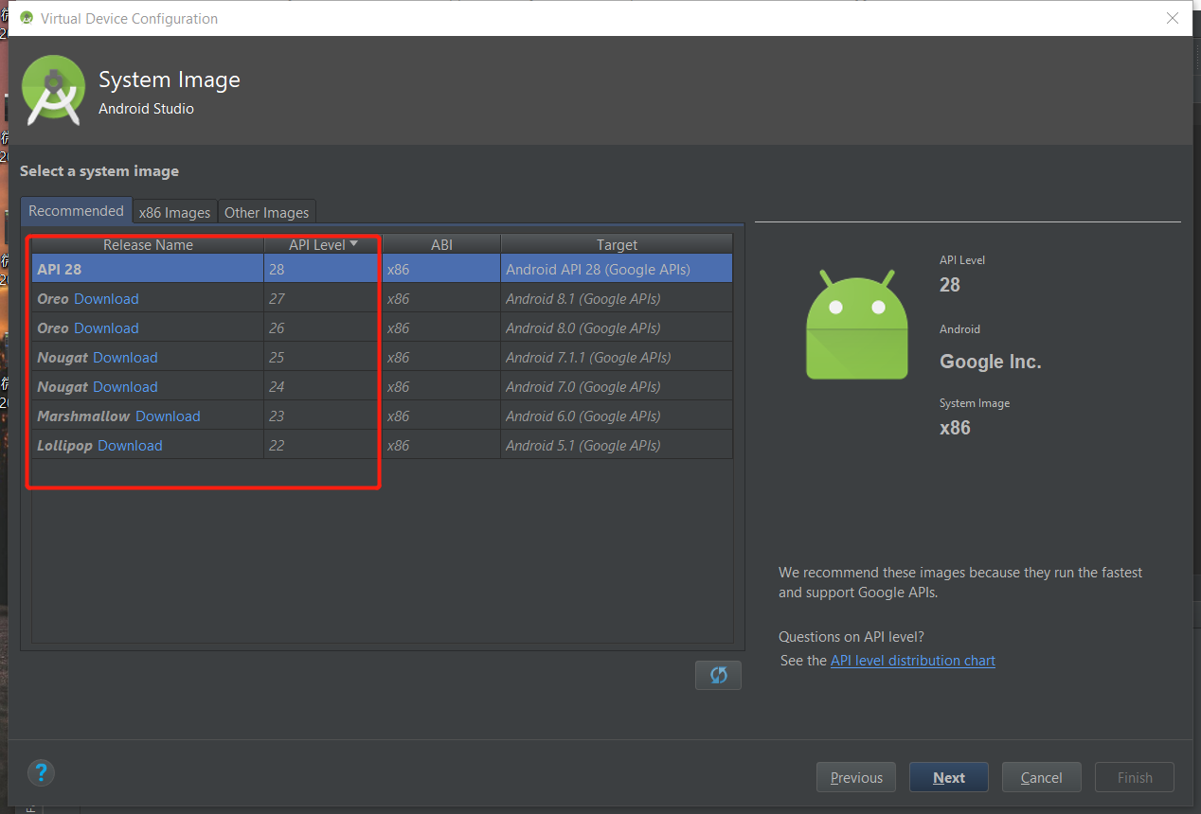This screenshot has height=814, width=1201.
Task: Click the Android Studio logo in header
Action: 54,91
